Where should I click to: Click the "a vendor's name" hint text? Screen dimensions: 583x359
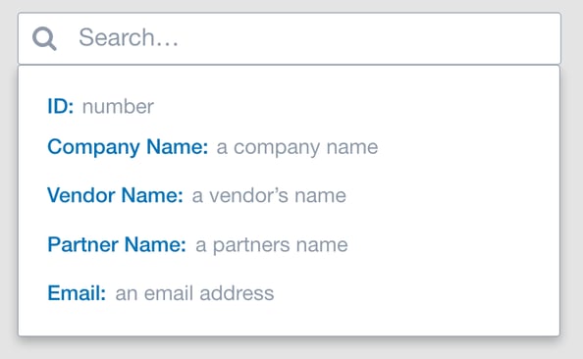coord(269,196)
